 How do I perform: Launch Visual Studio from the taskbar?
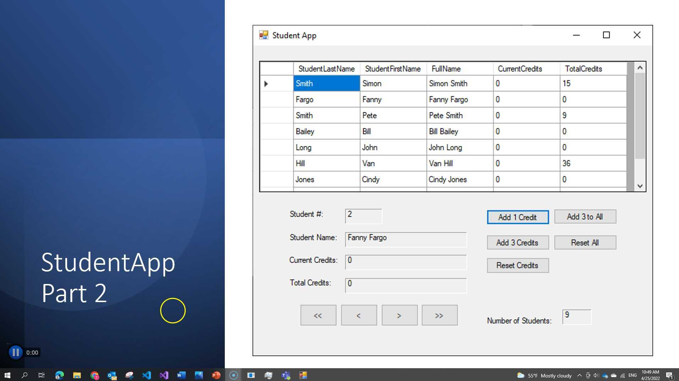pyautogui.click(x=164, y=375)
